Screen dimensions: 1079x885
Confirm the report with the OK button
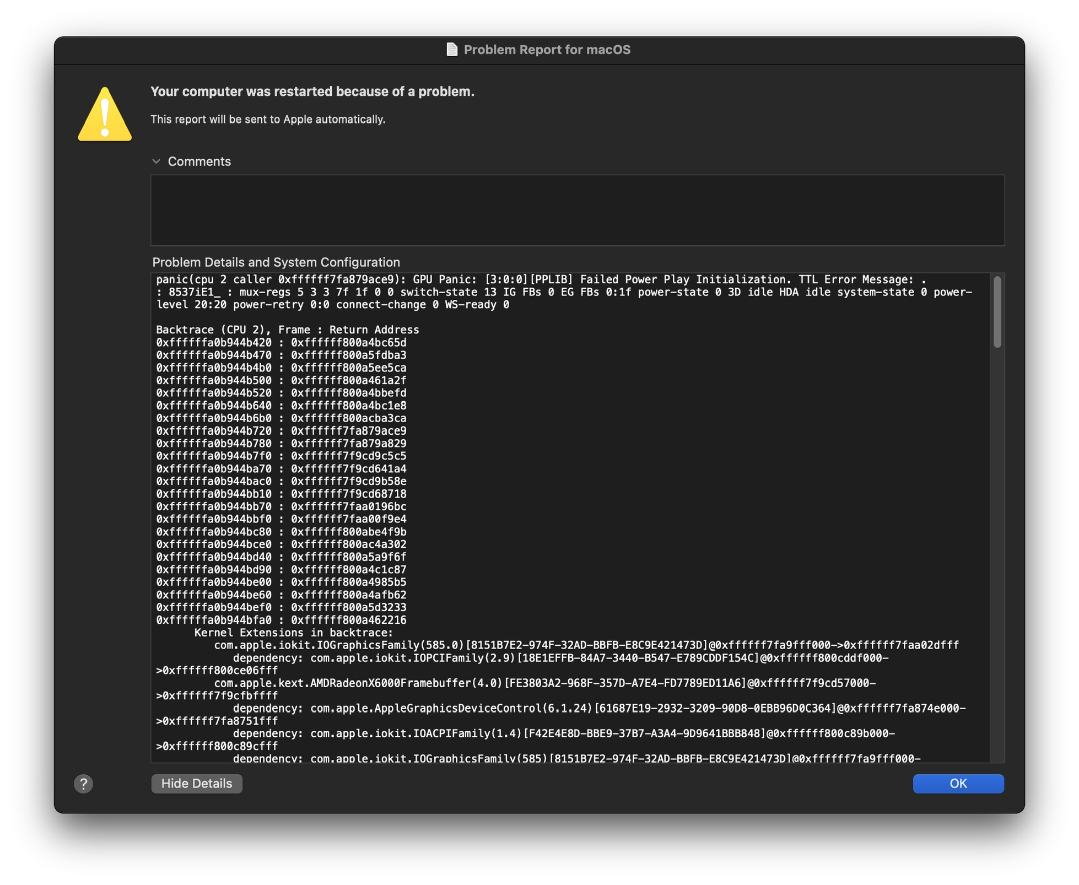[x=958, y=783]
